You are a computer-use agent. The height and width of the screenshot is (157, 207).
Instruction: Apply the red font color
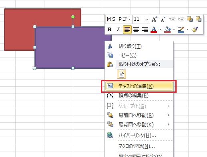click(x=154, y=30)
